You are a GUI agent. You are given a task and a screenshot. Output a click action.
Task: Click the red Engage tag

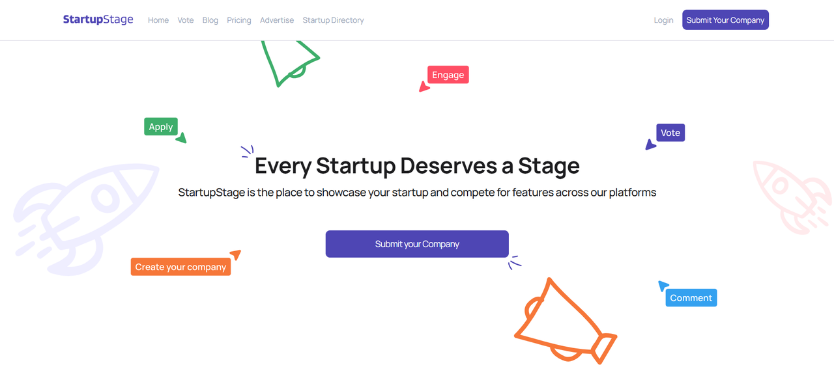[x=448, y=75]
